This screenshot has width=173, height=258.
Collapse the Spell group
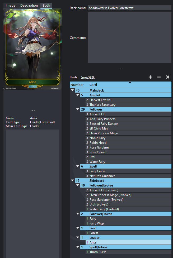78,166
